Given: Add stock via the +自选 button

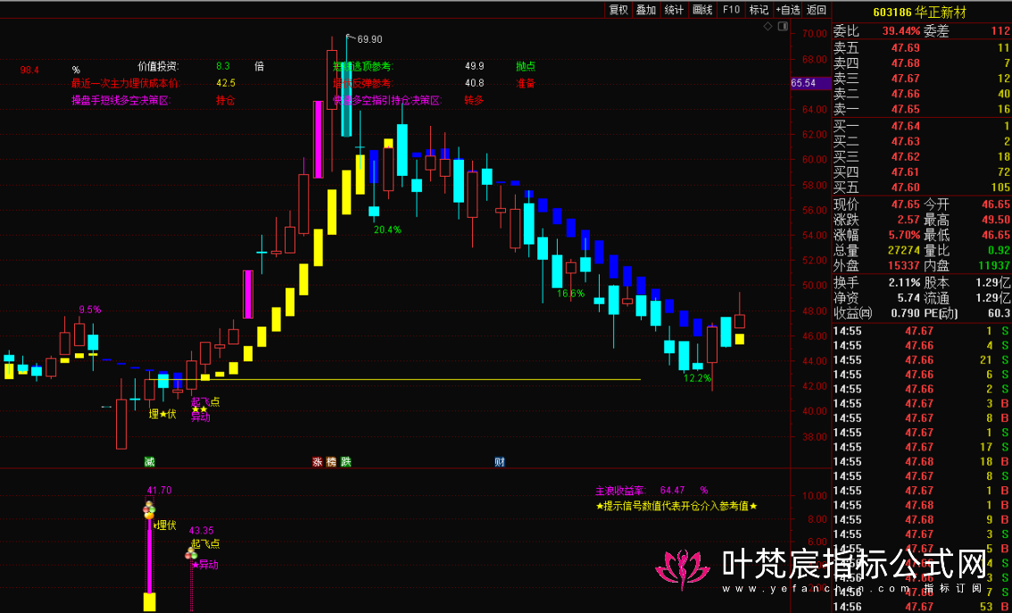Looking at the screenshot, I should (788, 10).
